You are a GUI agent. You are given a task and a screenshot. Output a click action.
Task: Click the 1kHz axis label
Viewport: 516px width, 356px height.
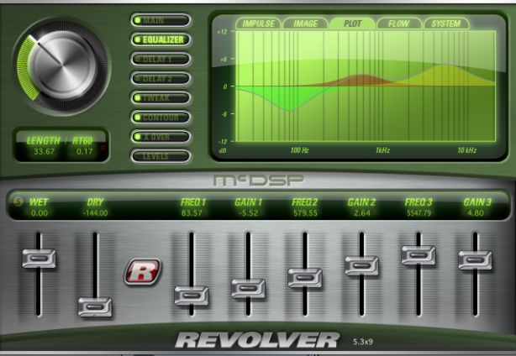[382, 150]
